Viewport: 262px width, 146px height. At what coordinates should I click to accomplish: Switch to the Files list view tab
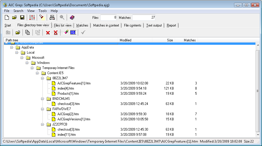coord(63,25)
